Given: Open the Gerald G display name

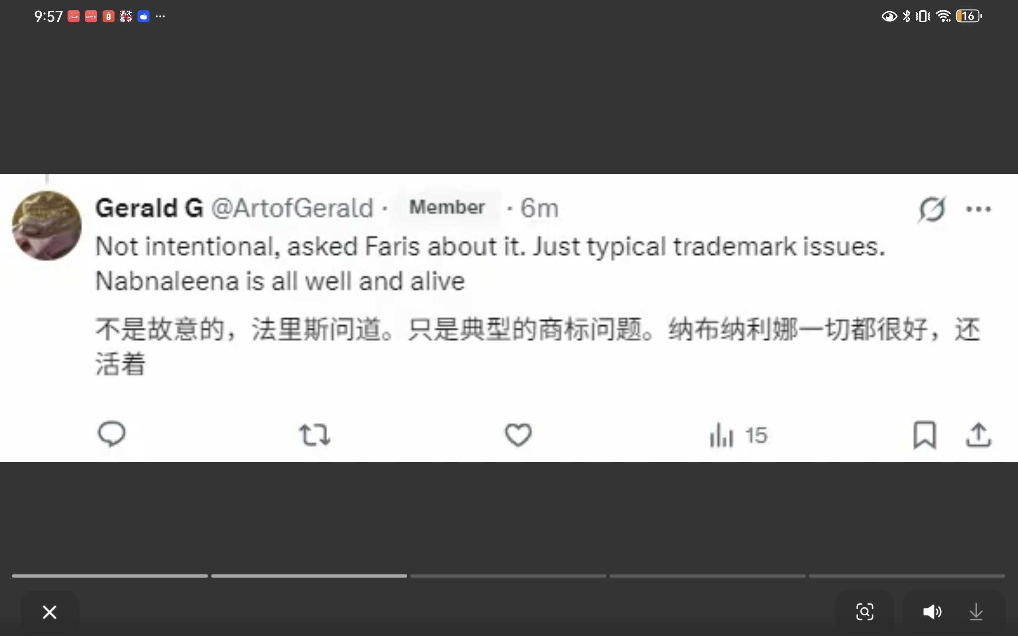Looking at the screenshot, I should pyautogui.click(x=150, y=208).
